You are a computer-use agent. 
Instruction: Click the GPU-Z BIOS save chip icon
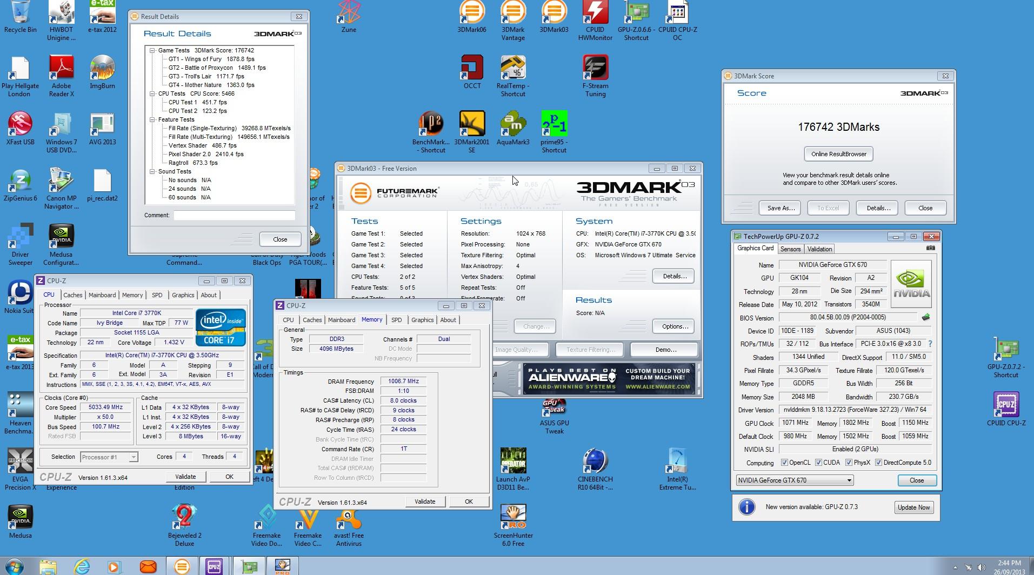(x=926, y=317)
